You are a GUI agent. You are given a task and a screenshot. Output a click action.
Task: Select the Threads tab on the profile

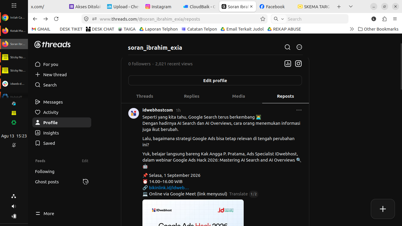click(x=144, y=96)
